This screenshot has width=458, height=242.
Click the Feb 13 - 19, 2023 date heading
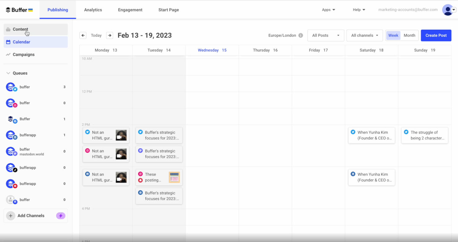click(145, 35)
